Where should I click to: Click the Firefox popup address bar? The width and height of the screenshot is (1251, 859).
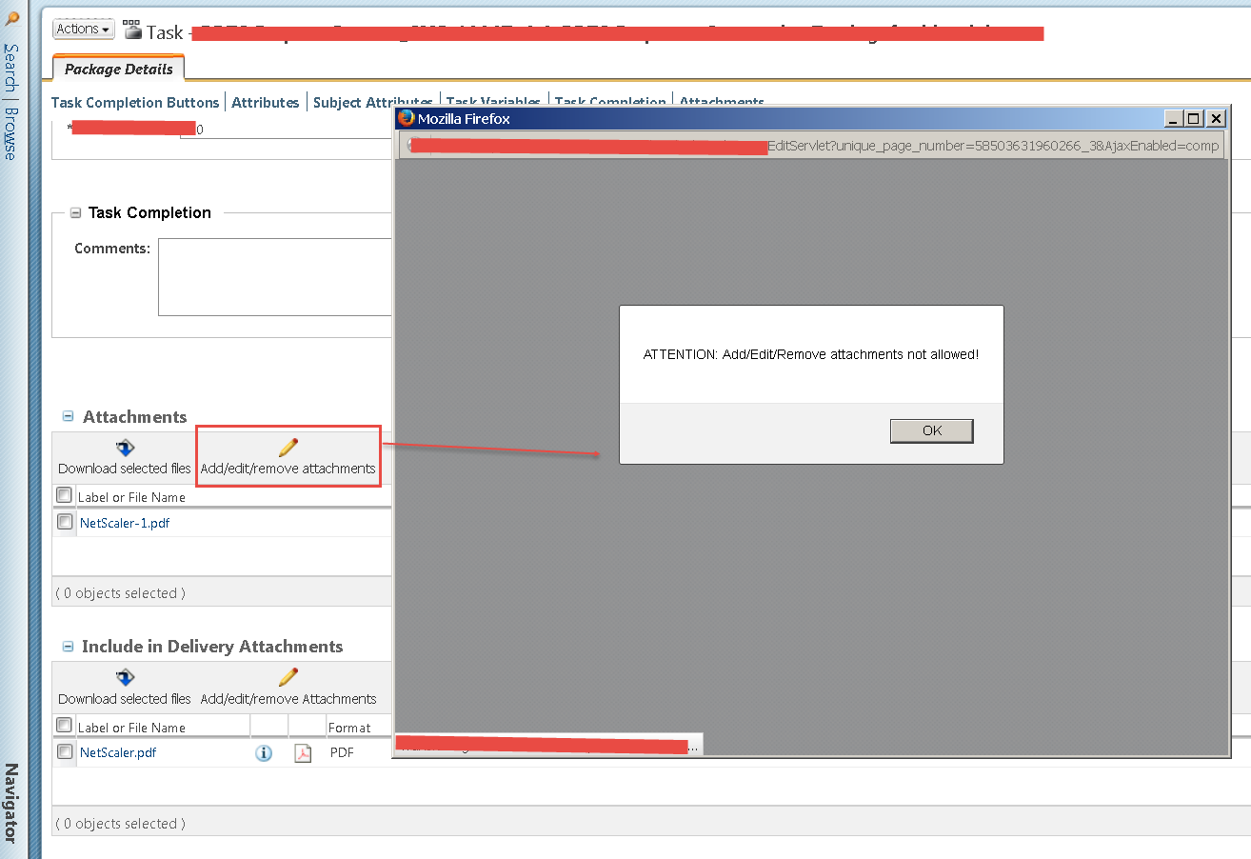[812, 146]
